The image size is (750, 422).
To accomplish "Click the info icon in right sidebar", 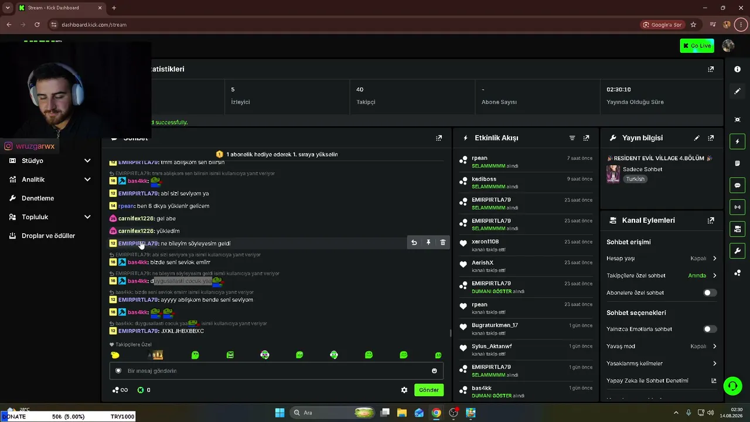I will point(737,69).
